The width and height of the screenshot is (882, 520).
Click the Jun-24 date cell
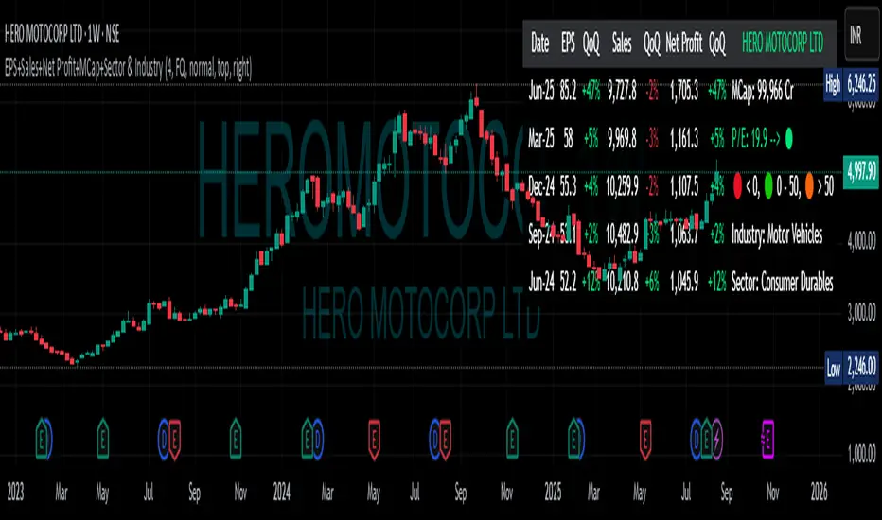tap(541, 282)
